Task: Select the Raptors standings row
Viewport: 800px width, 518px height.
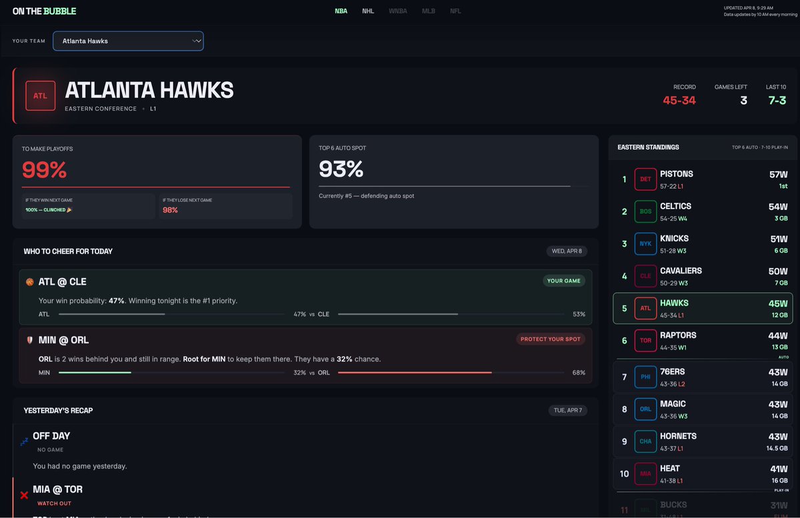Action: (x=703, y=341)
